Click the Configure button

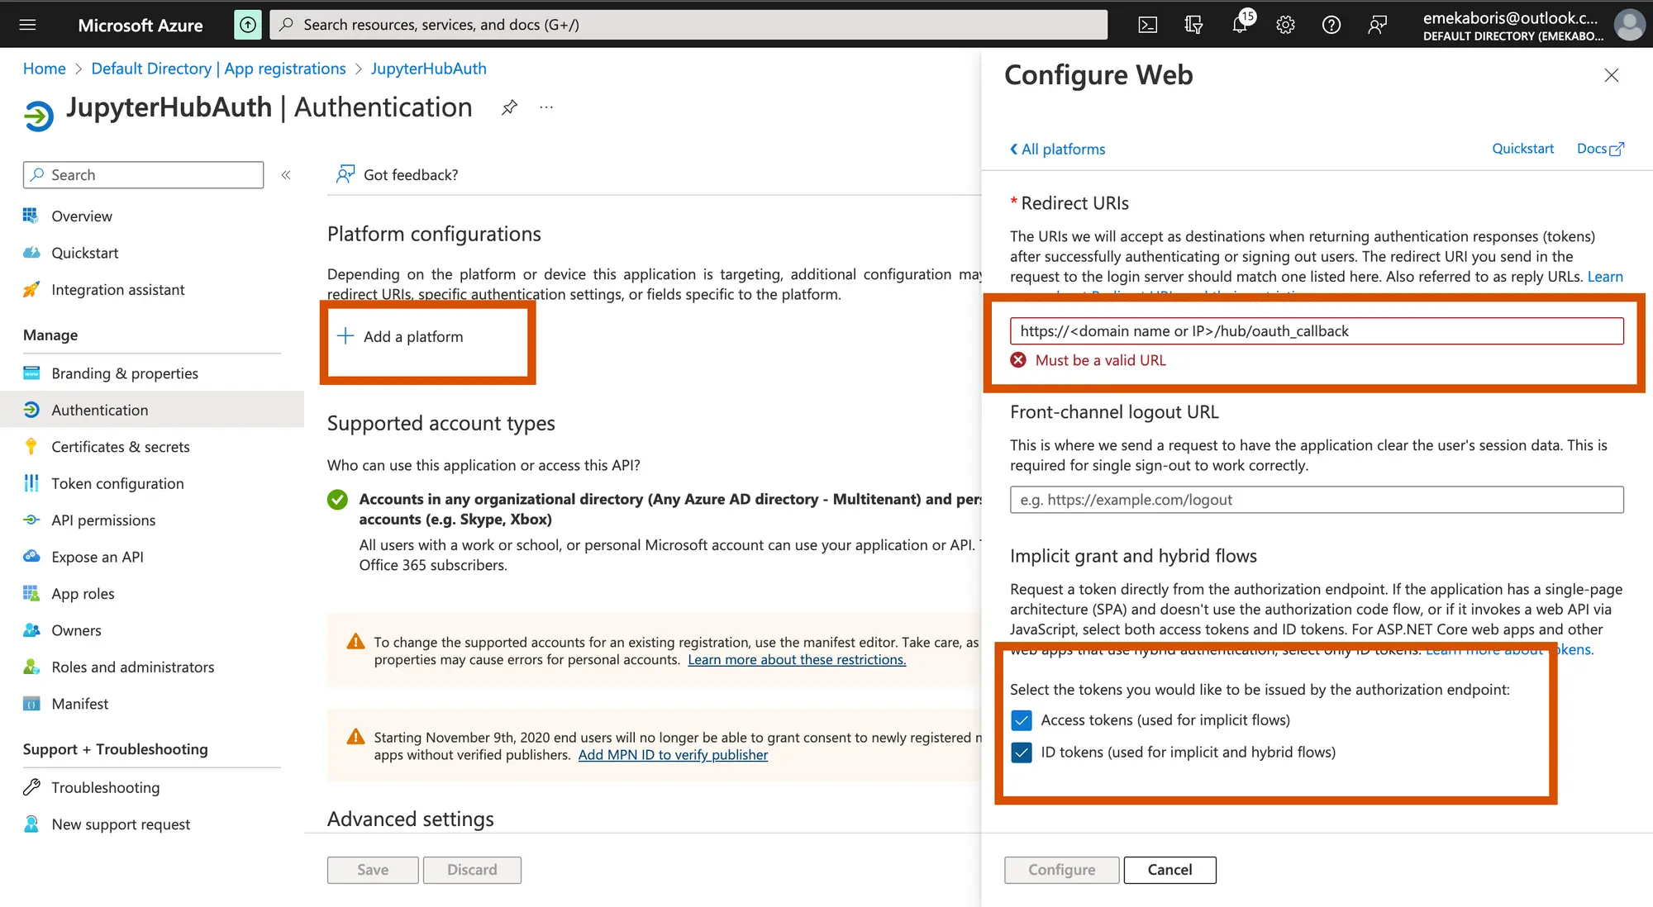point(1061,870)
